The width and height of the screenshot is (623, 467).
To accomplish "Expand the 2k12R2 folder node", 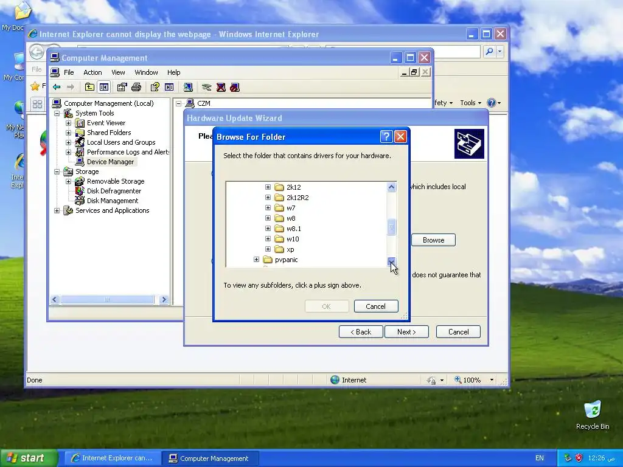I will [268, 198].
